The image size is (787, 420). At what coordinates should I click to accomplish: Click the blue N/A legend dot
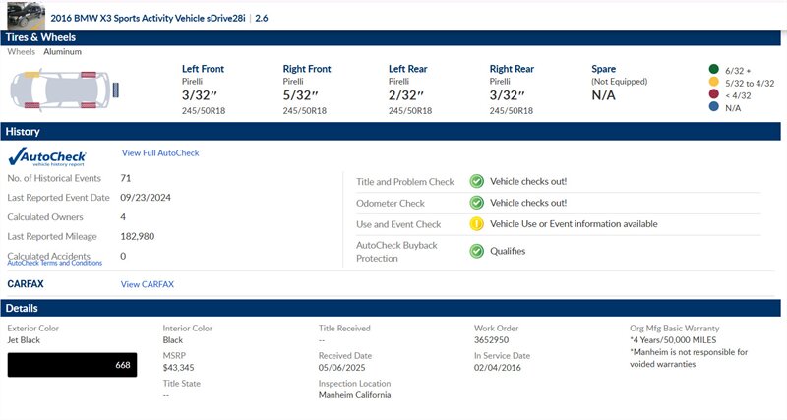point(712,108)
